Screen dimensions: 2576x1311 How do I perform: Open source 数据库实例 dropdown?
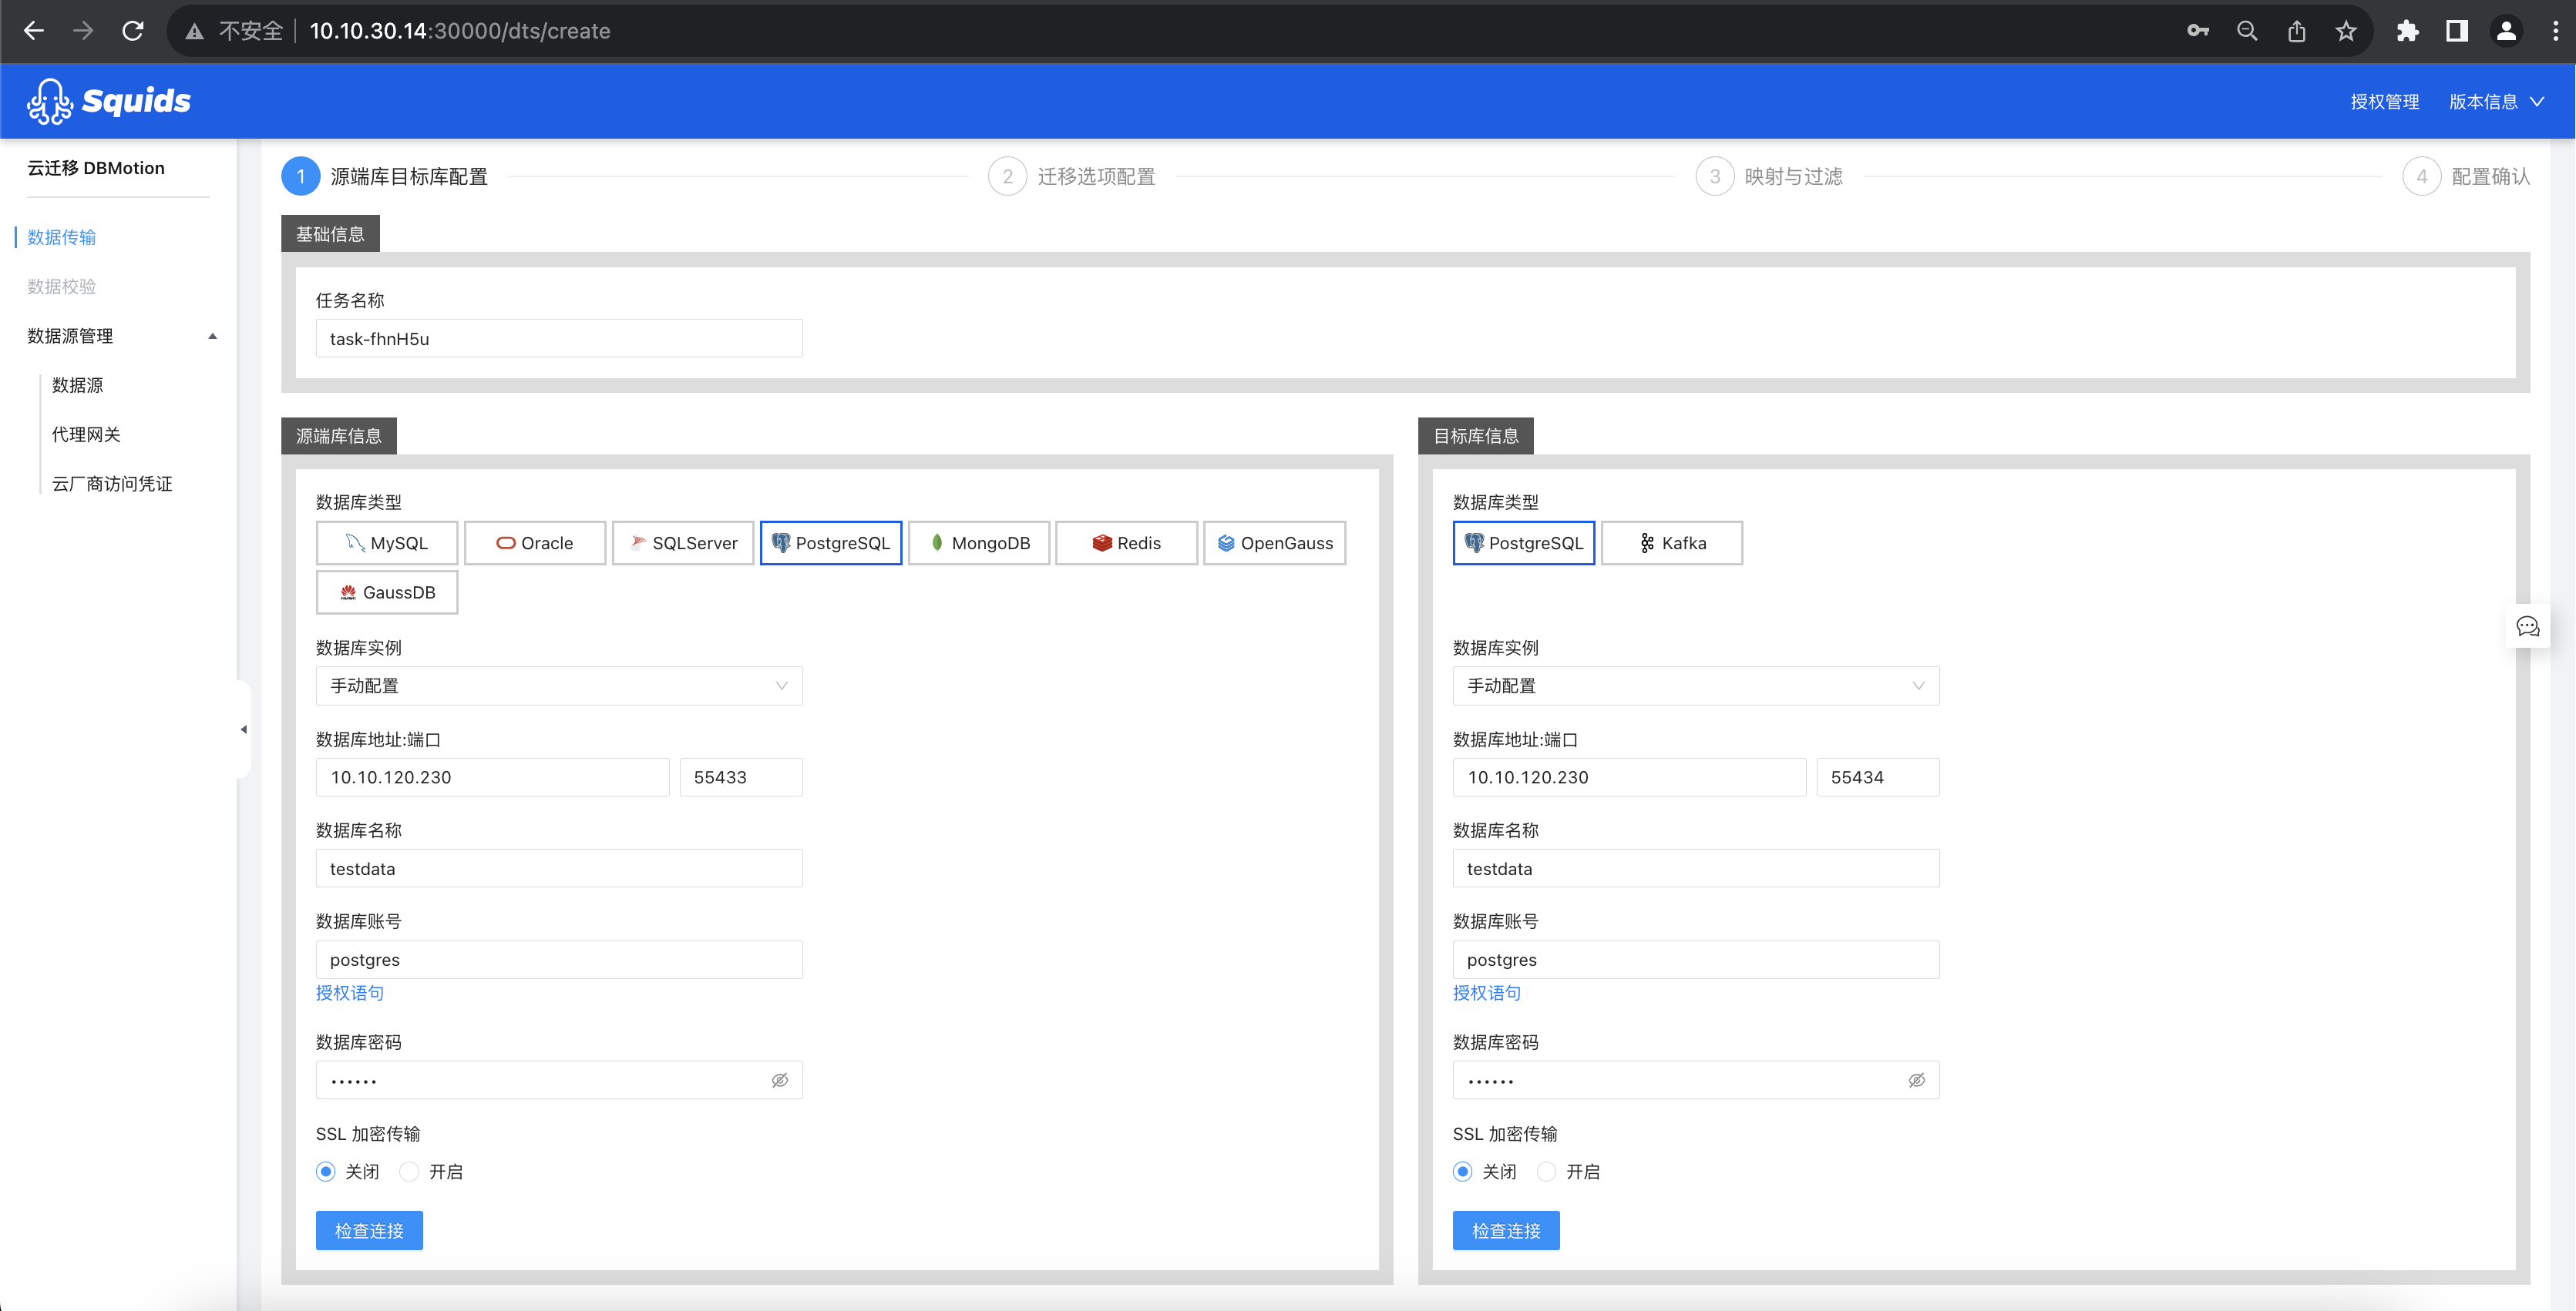click(559, 686)
